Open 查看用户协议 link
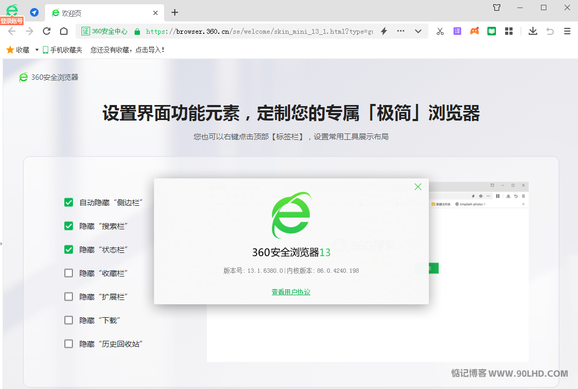 291,292
